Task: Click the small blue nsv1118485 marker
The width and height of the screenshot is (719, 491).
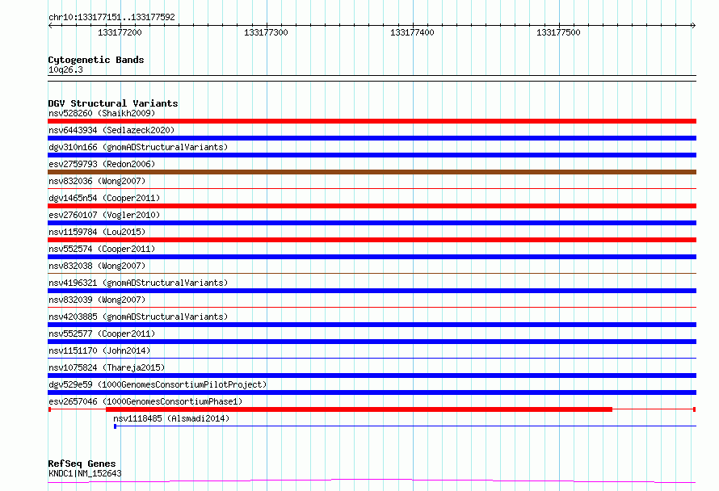Action: point(115,426)
